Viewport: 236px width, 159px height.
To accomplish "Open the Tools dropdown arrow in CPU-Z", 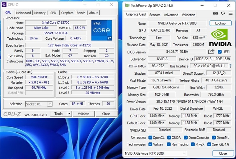I will tap(69, 114).
